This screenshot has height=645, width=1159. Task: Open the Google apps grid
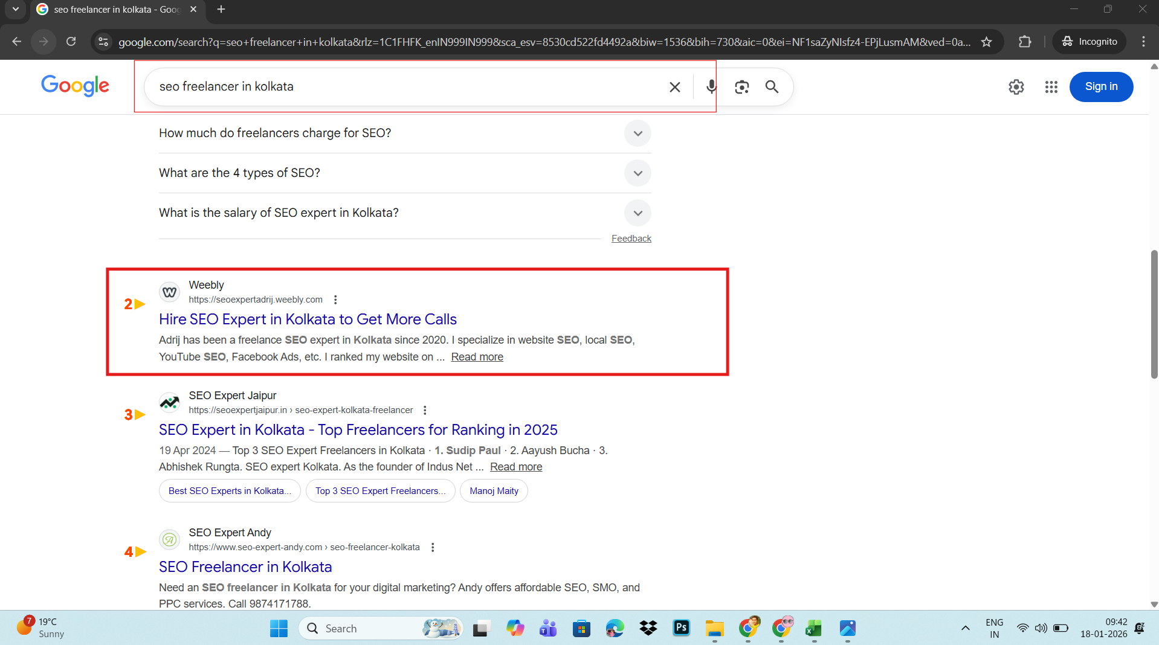coord(1051,87)
